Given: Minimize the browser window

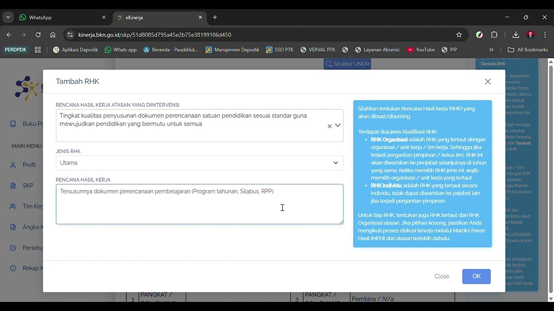Looking at the screenshot, I should (507, 17).
